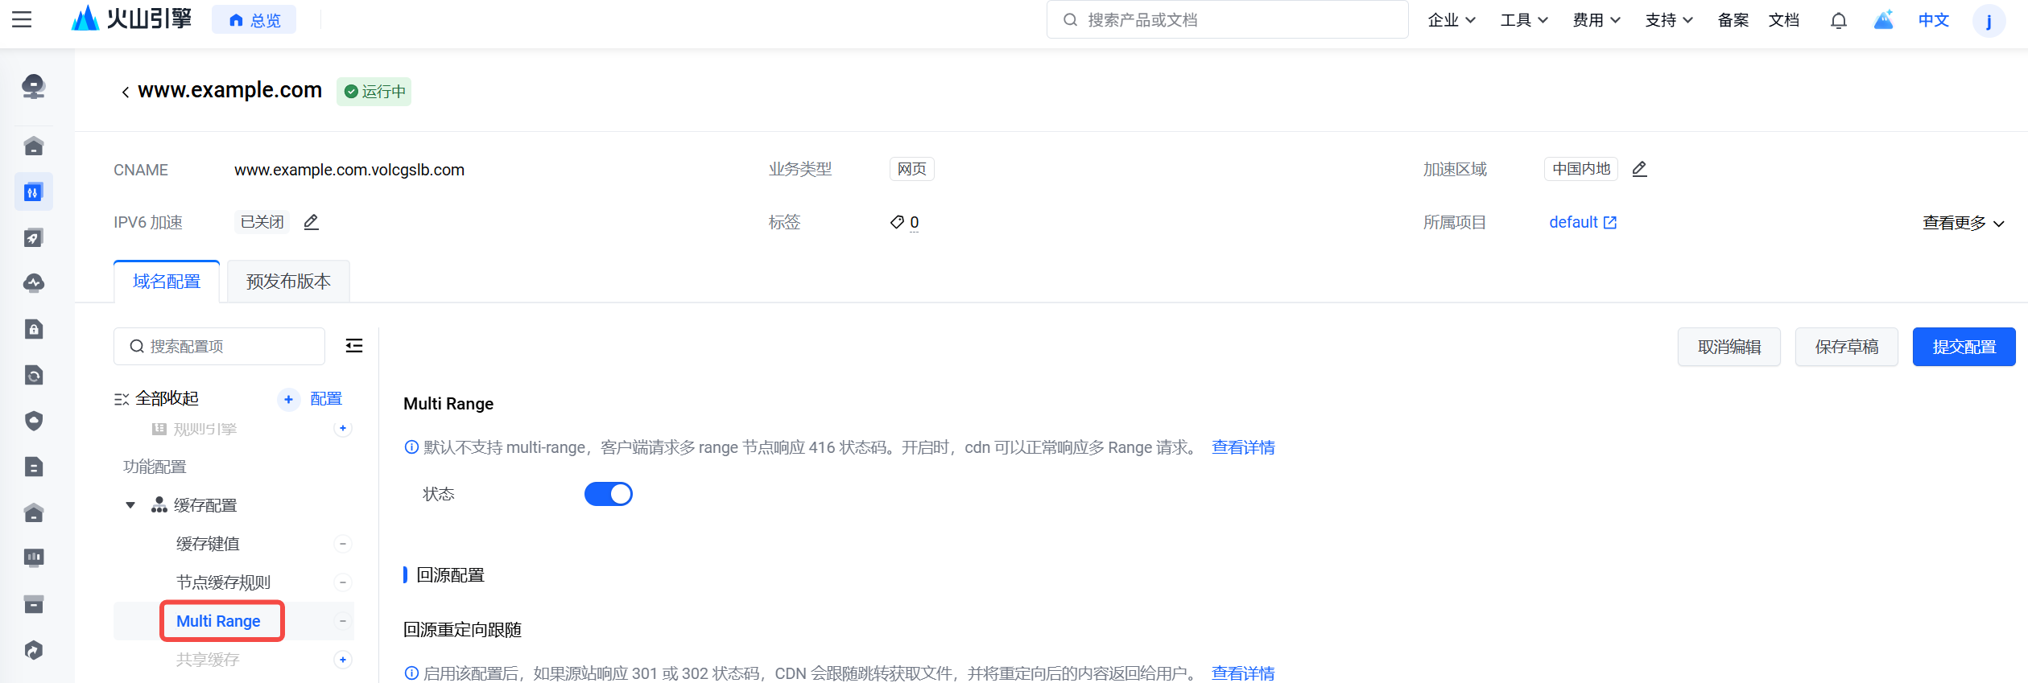Click the tag count icon
2028x683 pixels.
click(897, 222)
